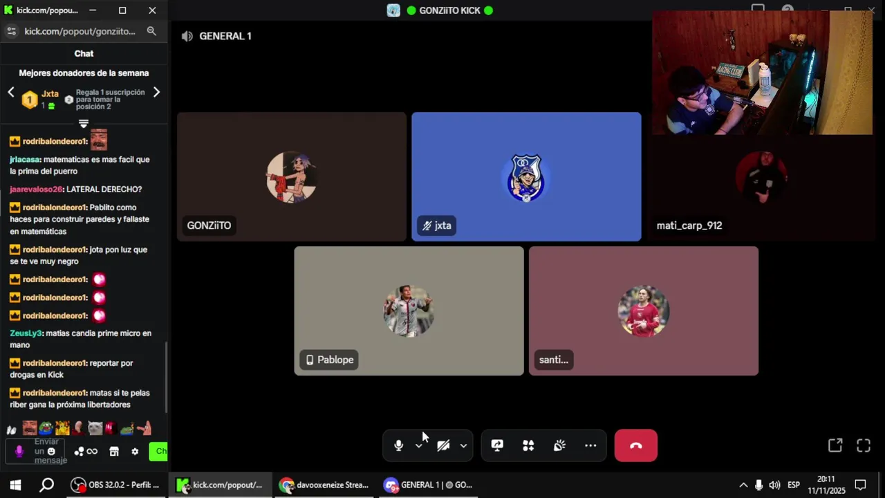This screenshot has width=885, height=498.
Task: Open site settings icon in address bar
Action: [x=11, y=31]
